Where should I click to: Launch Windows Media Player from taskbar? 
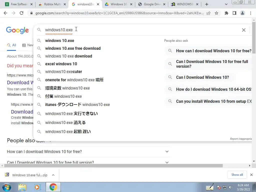point(37,187)
